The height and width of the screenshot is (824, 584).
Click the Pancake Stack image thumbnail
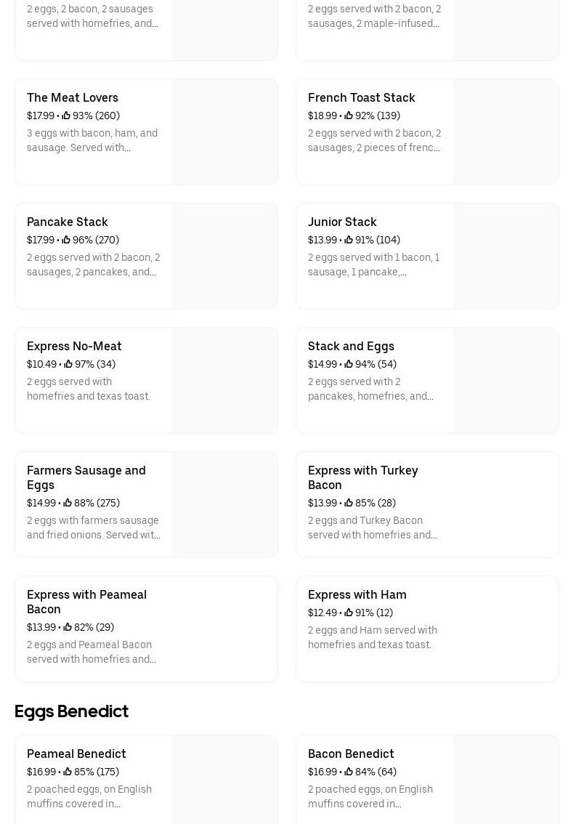click(224, 257)
